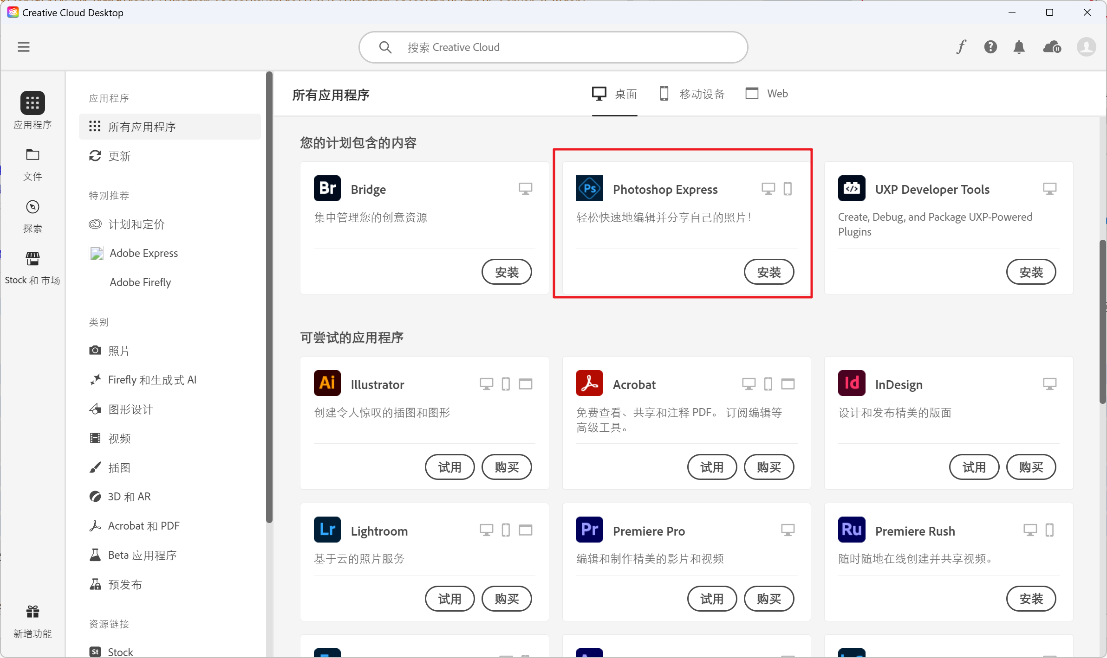
Task: Start Acrobat 试用 trial
Action: tap(712, 467)
